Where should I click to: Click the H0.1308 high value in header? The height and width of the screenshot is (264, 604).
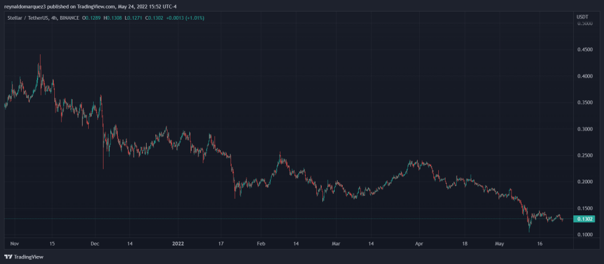[x=113, y=18]
